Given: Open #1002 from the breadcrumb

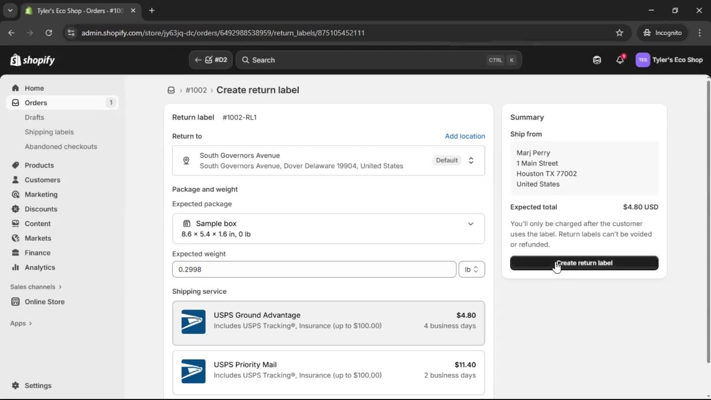Looking at the screenshot, I should click(196, 90).
